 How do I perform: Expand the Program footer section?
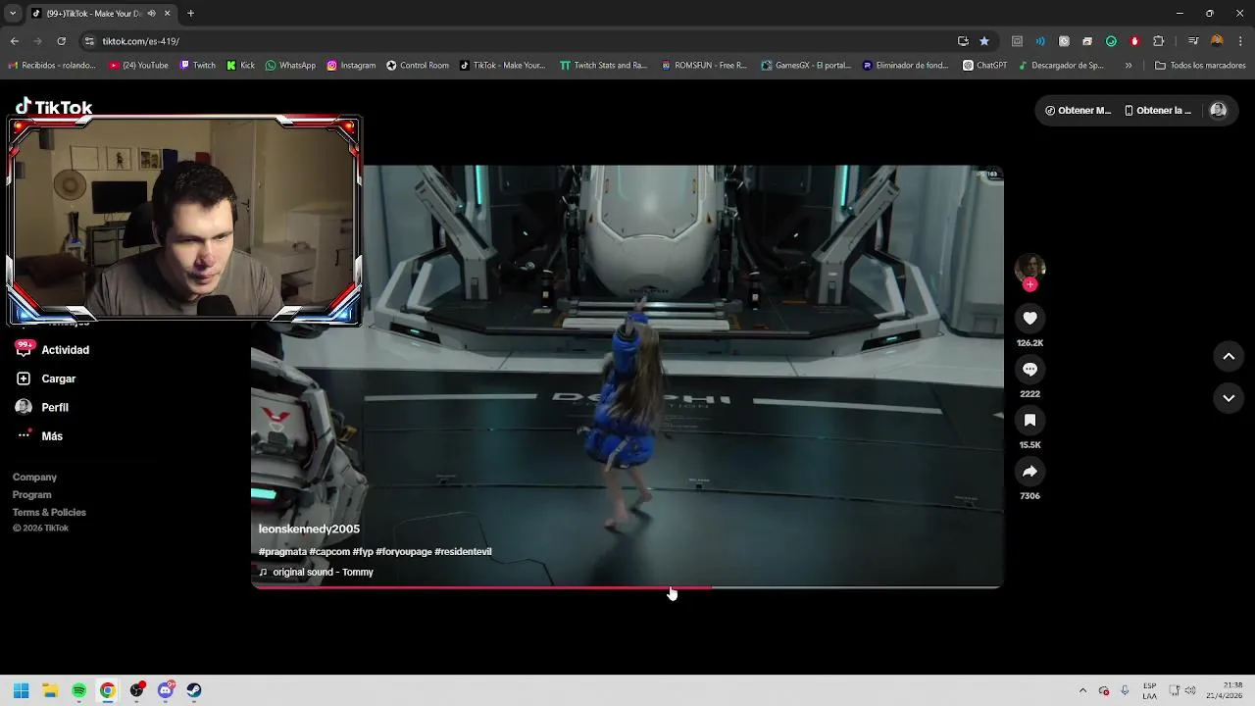[31, 495]
